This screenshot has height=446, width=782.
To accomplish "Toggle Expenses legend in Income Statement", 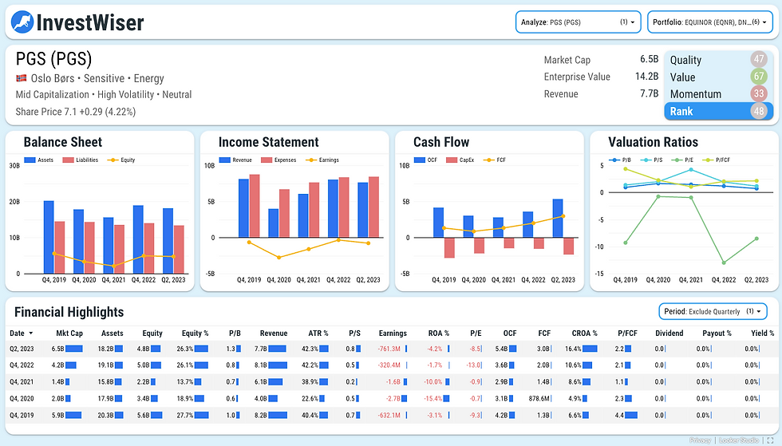I will (278, 160).
